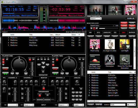
Task: Click the ARTIST filter button
Action: 91,37
